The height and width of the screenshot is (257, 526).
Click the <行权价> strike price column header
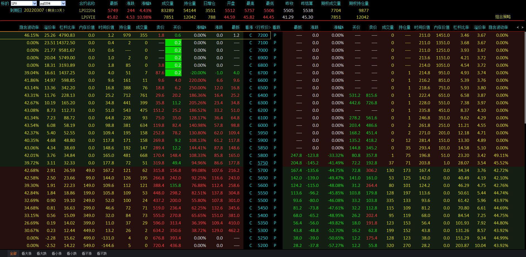[x=263, y=27]
